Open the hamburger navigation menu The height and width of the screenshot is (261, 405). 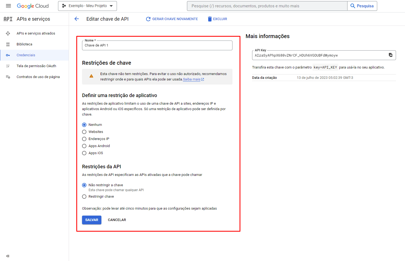8,6
